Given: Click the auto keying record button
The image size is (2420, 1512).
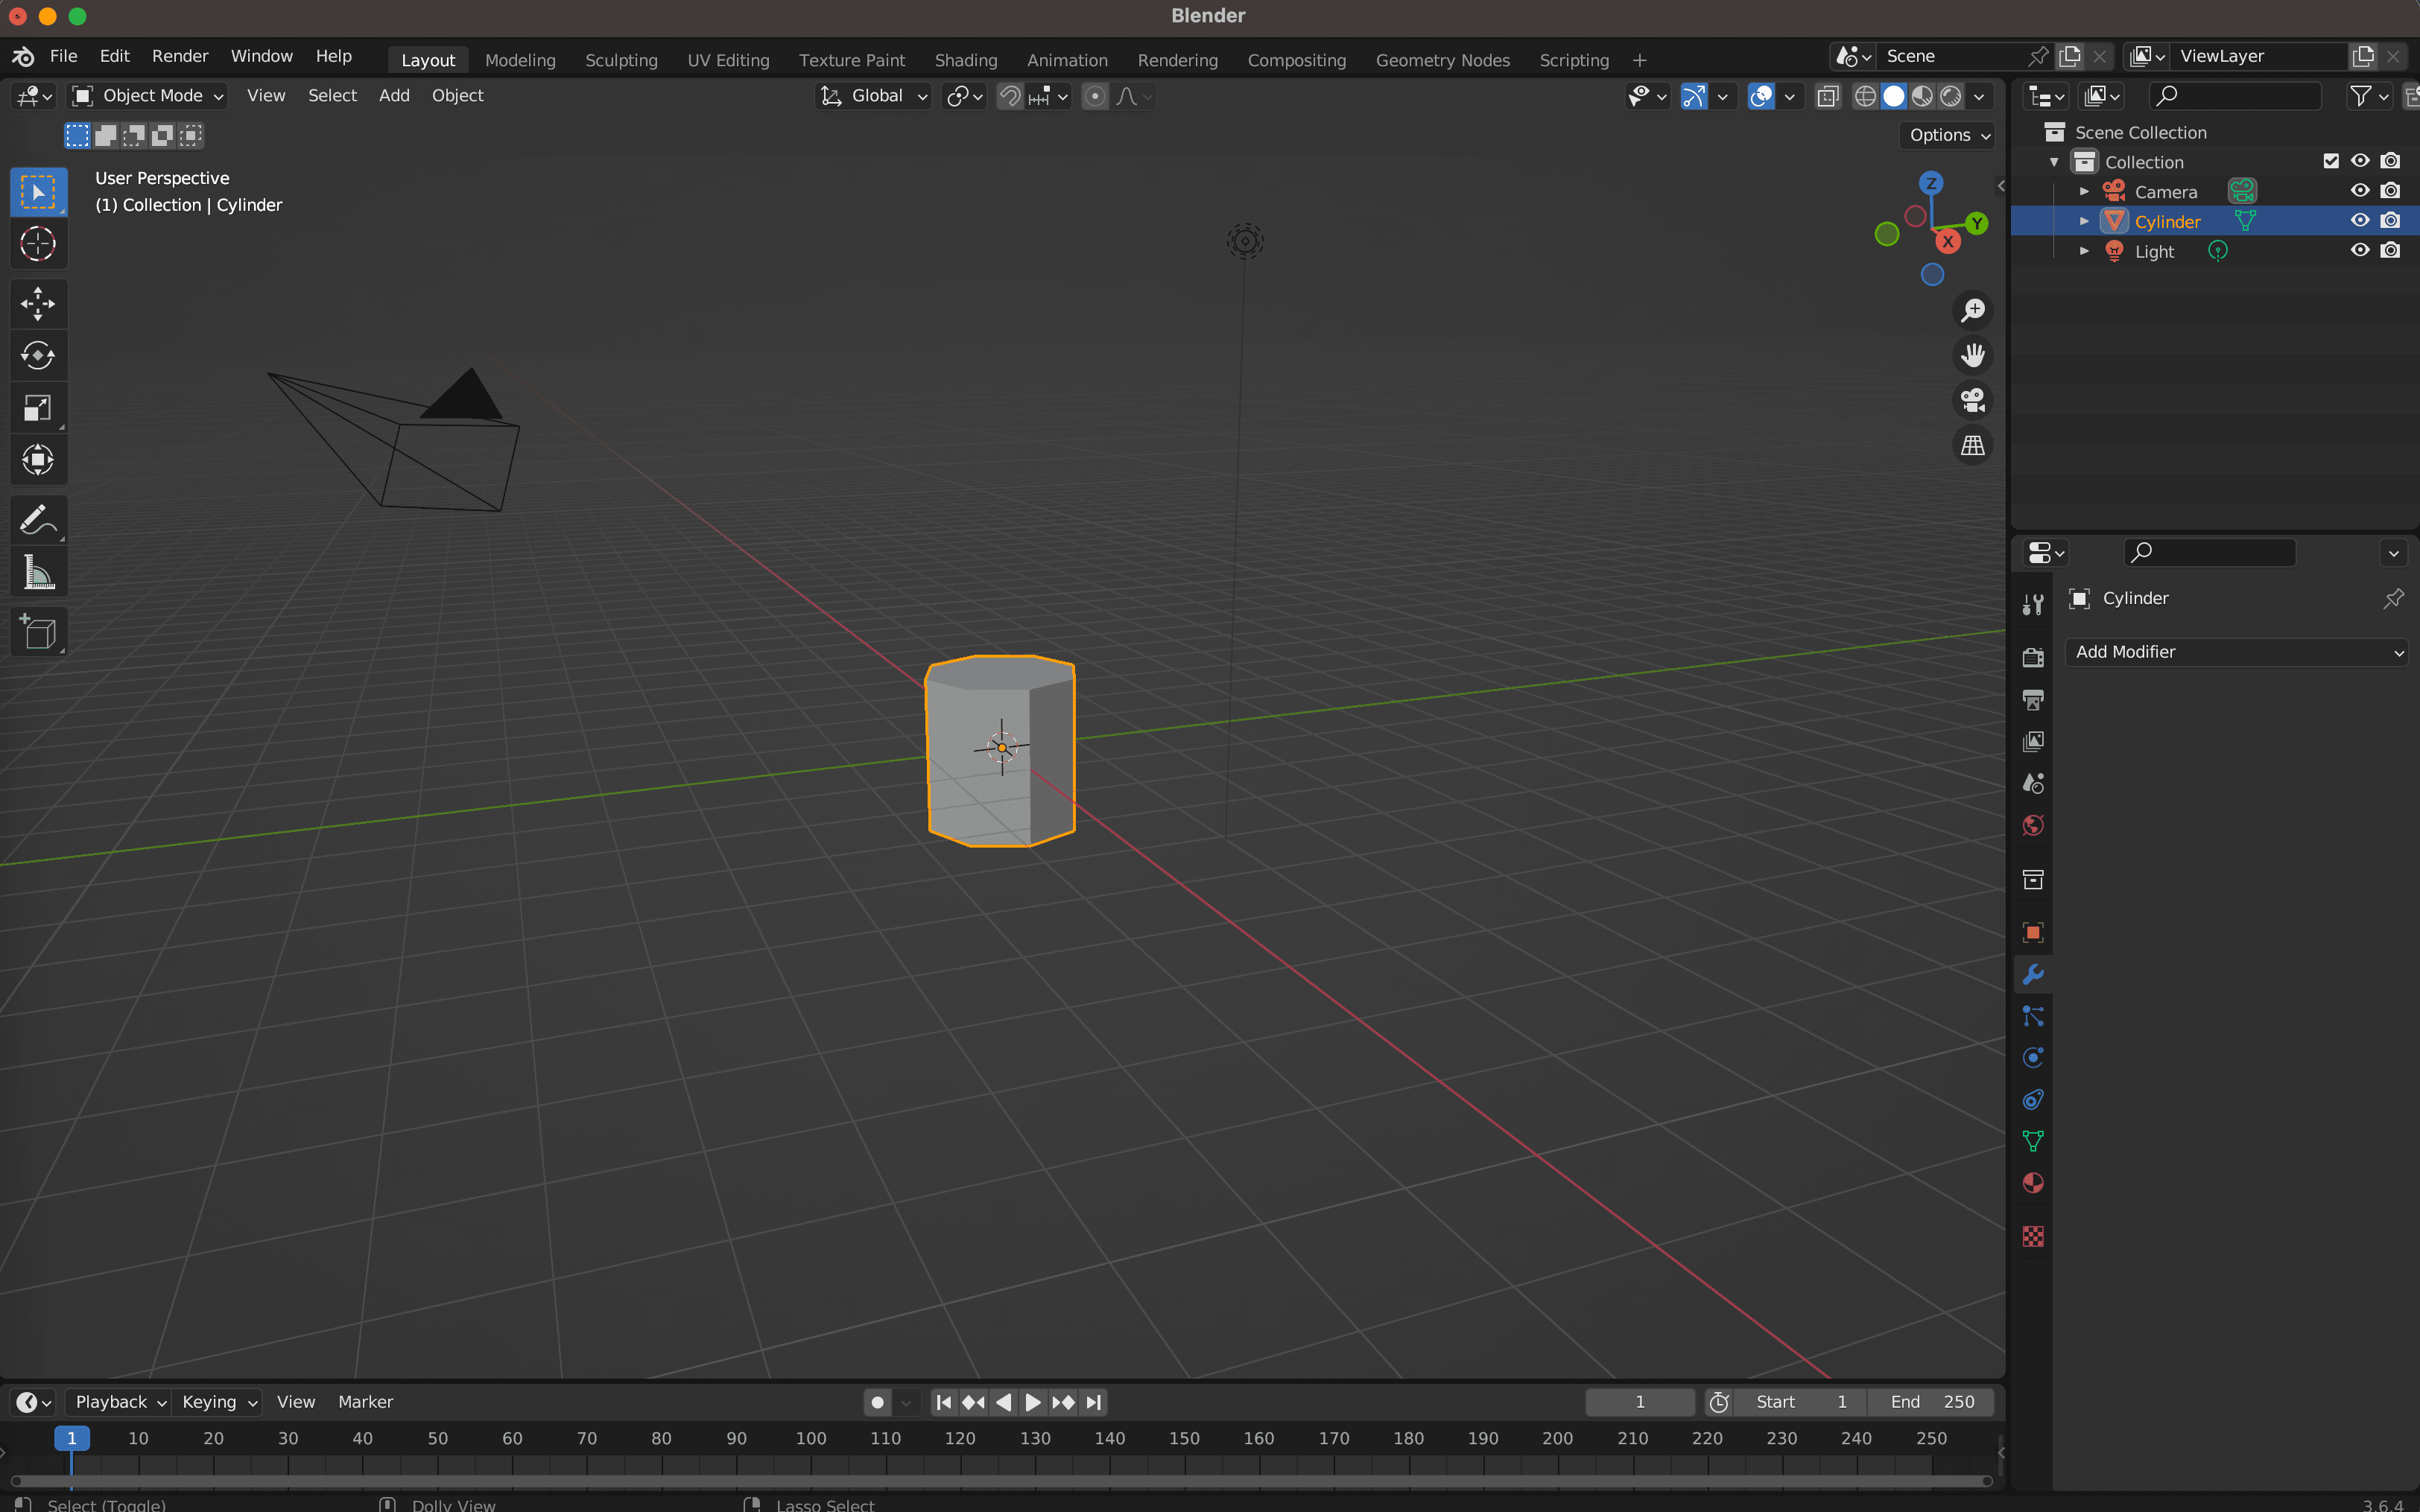Looking at the screenshot, I should point(877,1402).
